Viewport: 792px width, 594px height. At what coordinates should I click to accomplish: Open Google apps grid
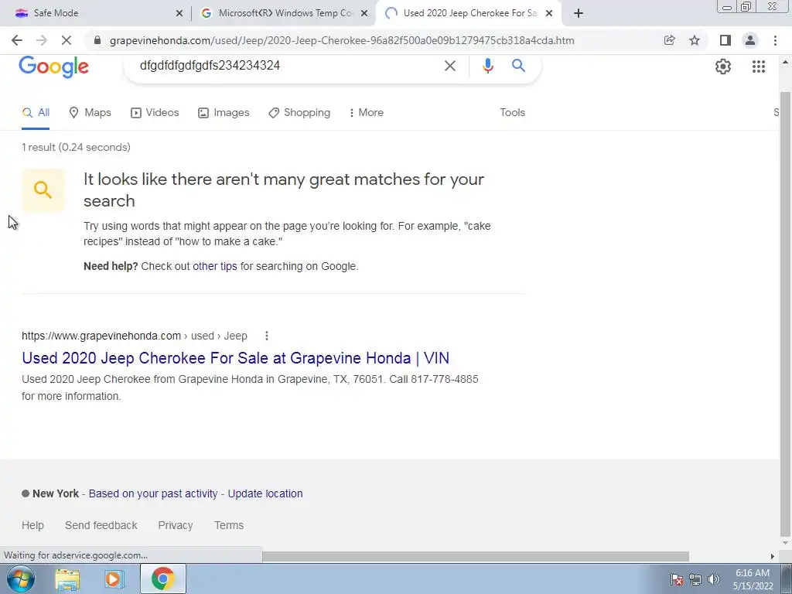point(758,67)
